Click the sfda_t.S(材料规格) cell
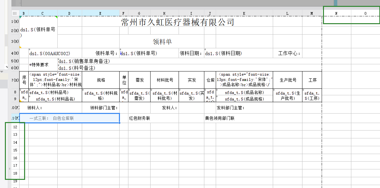This screenshot has width=380, height=188. pyautogui.click(x=101, y=95)
